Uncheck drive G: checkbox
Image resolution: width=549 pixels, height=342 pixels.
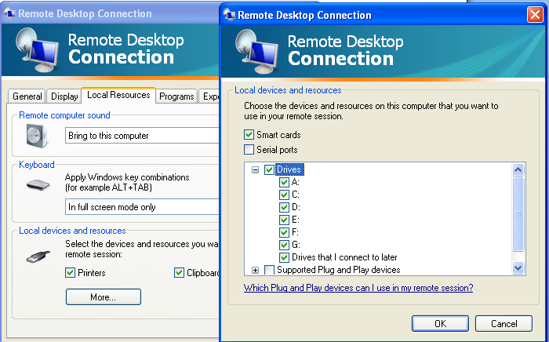(x=284, y=245)
